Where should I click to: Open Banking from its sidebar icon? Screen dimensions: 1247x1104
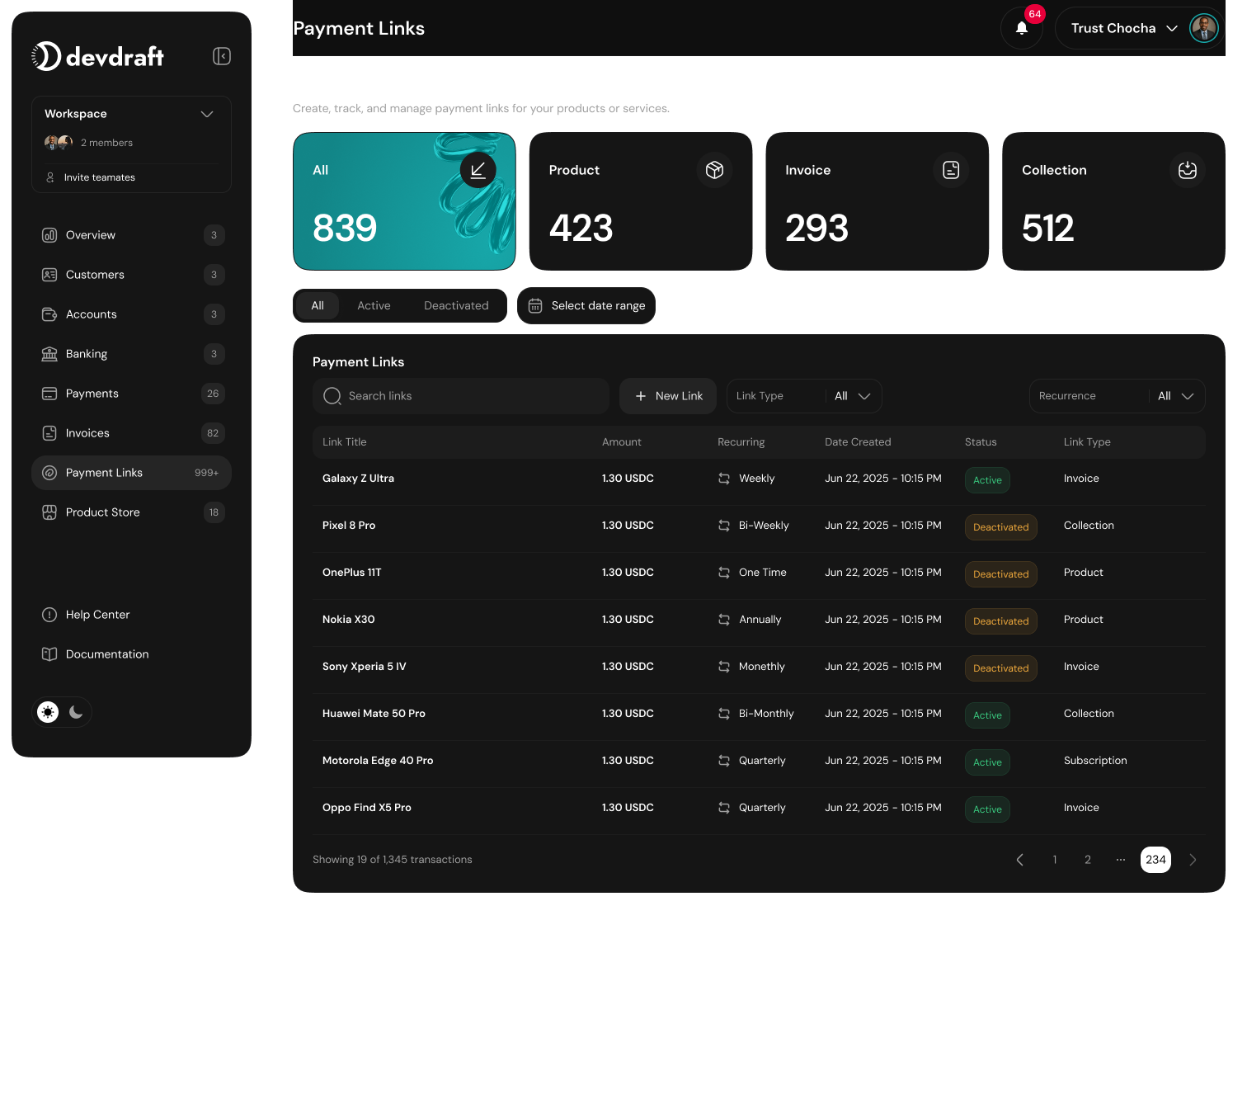tap(50, 353)
